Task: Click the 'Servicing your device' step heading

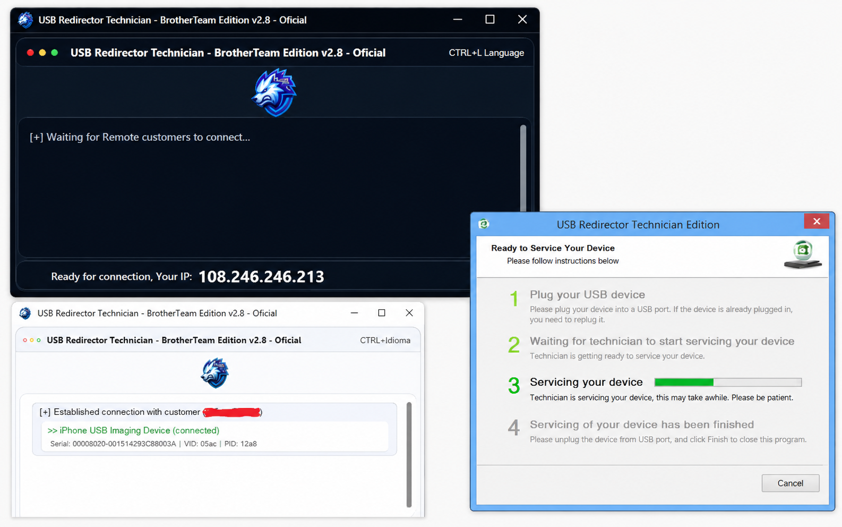Action: pos(586,382)
